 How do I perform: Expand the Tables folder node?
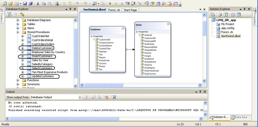pyautogui.click(x=18, y=24)
